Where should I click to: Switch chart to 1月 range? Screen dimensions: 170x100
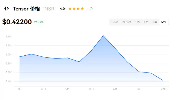pos(146,22)
